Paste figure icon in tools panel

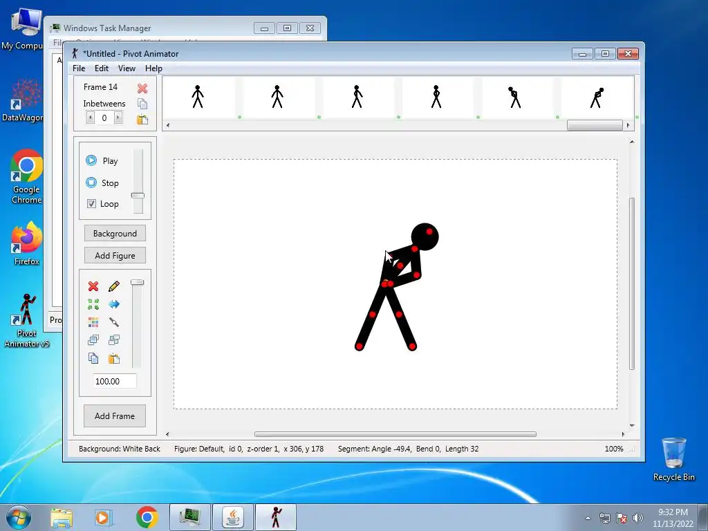[114, 358]
